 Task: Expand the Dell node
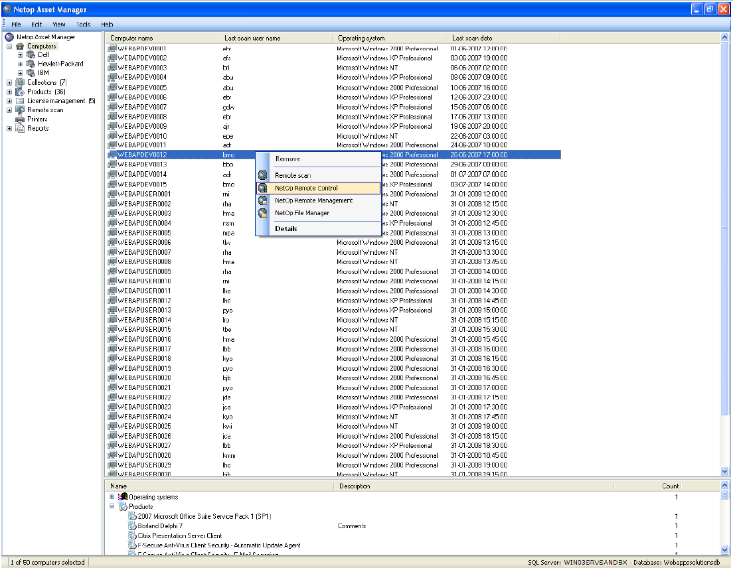[x=20, y=55]
